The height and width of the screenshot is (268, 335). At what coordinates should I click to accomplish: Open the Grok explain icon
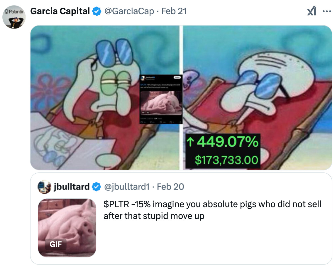(x=312, y=11)
